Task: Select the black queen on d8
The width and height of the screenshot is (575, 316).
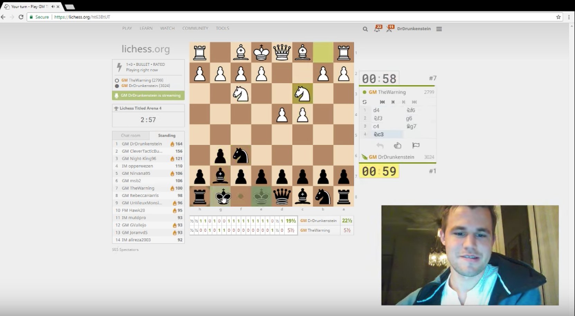Action: coord(282,196)
